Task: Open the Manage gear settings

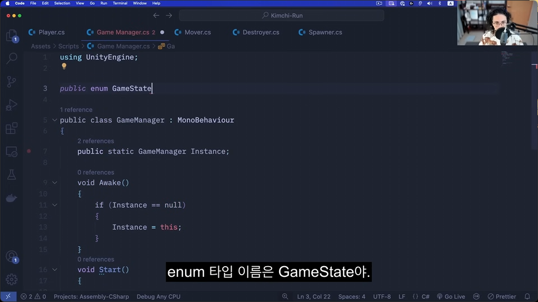Action: pos(12,279)
